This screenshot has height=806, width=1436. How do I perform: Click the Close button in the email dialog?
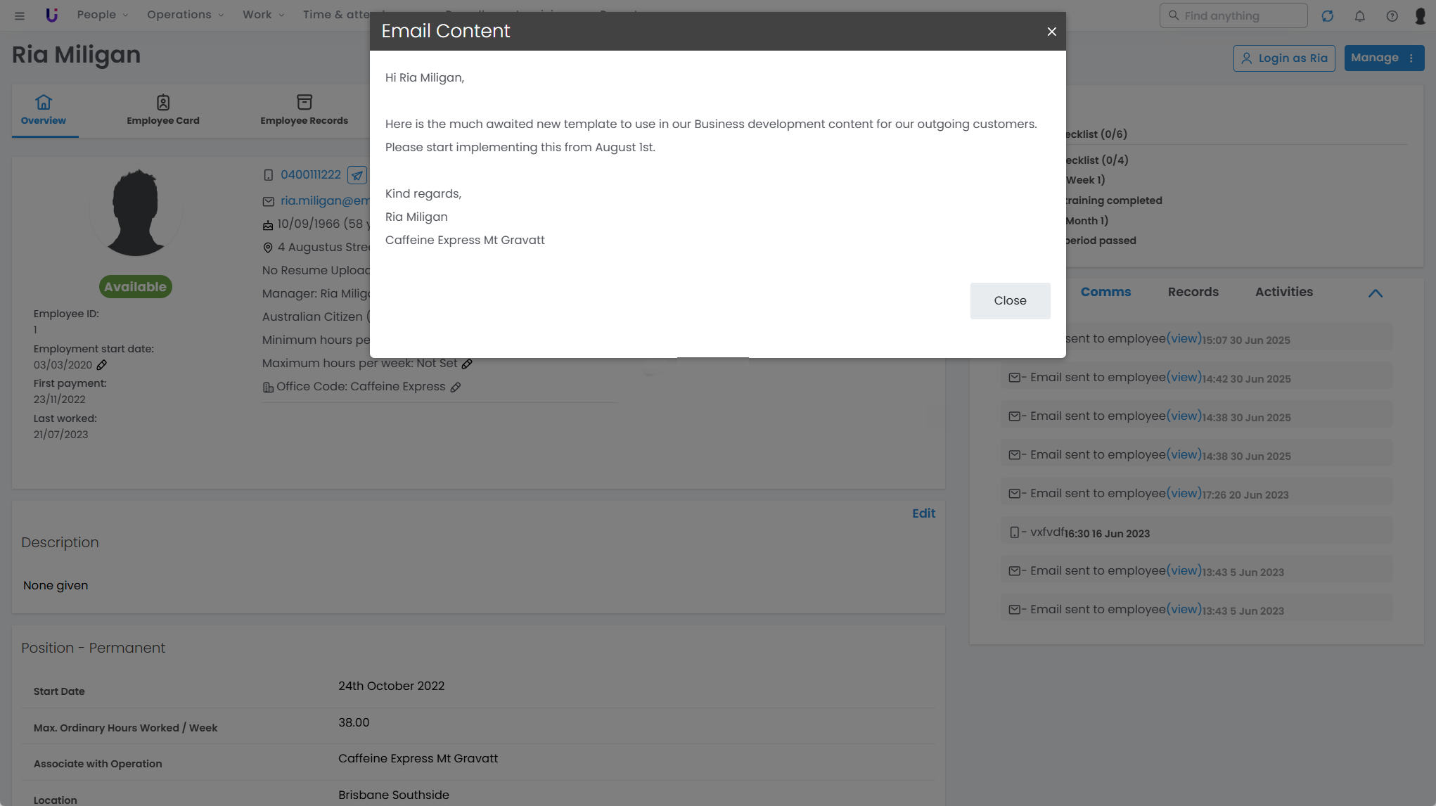click(1010, 301)
